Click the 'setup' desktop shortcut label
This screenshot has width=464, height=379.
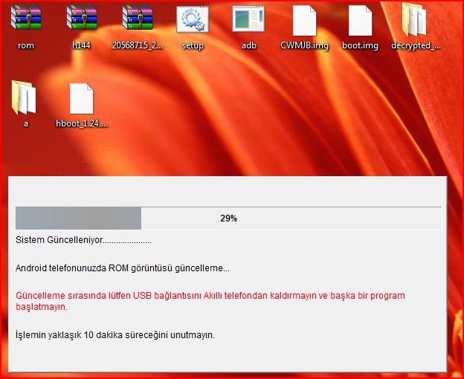(193, 45)
